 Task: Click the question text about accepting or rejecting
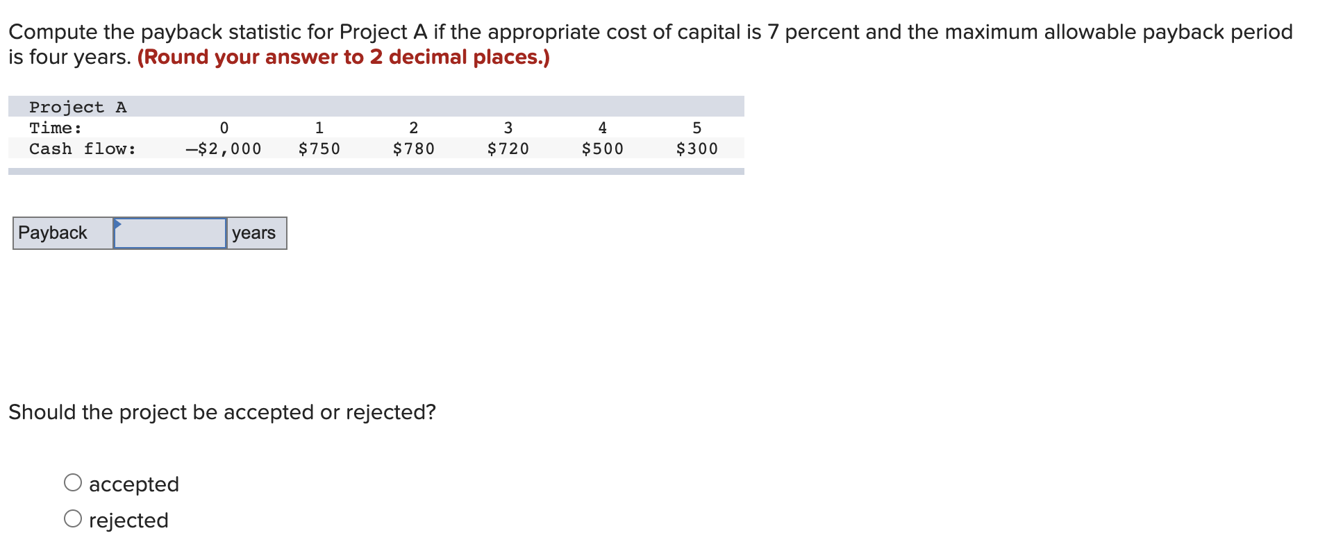(x=222, y=411)
